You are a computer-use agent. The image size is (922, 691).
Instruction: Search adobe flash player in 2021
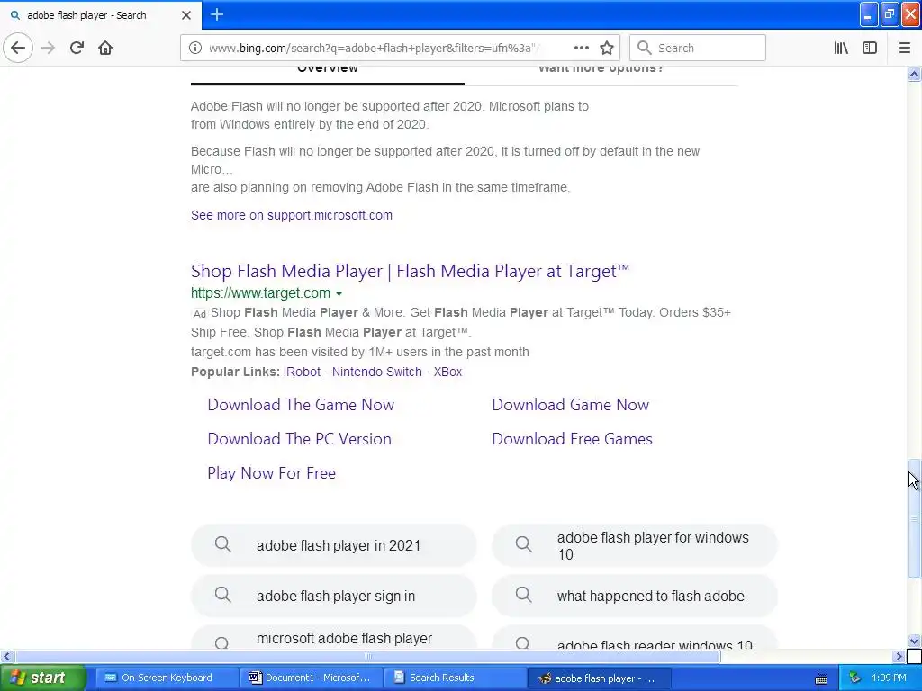click(334, 545)
